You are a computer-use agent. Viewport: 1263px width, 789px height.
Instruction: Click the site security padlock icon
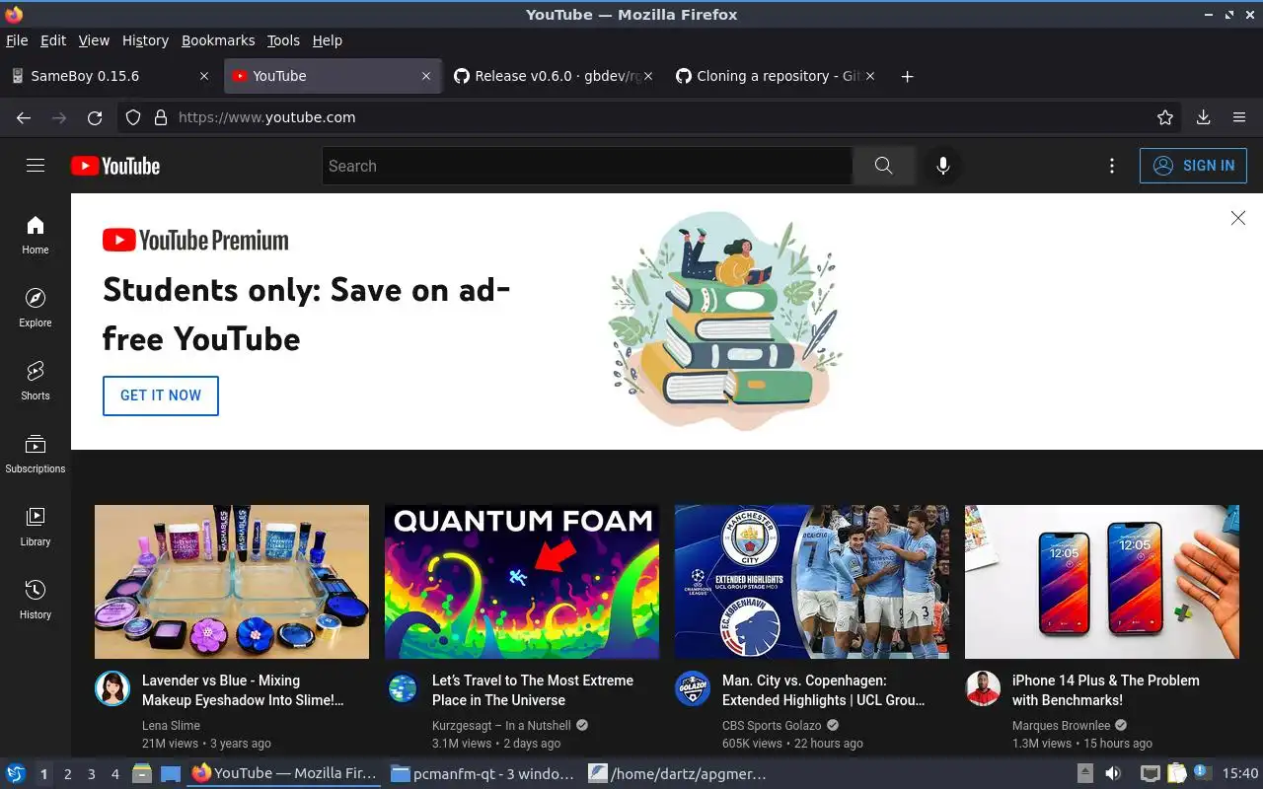161,117
